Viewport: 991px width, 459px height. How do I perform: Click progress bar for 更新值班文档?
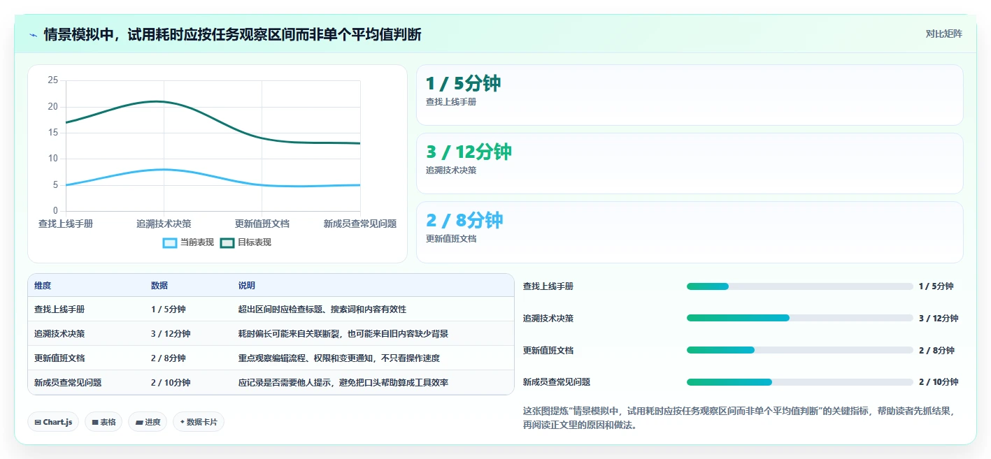tap(800, 350)
